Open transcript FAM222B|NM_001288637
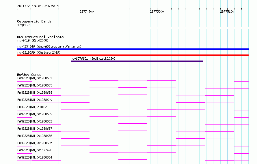 pos(35,129)
